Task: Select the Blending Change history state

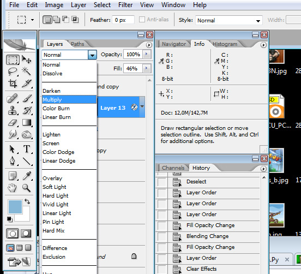Action: coord(208,236)
